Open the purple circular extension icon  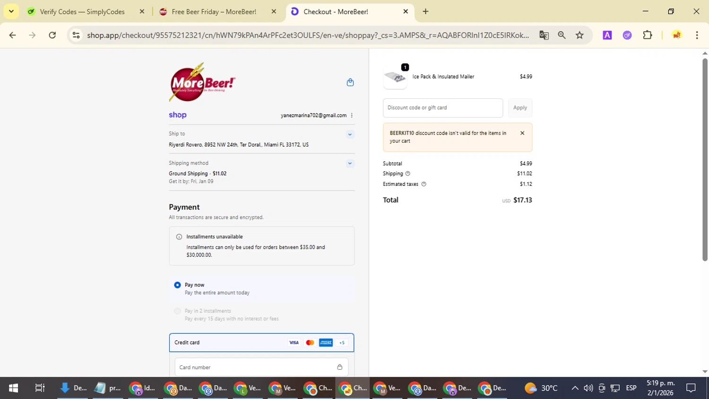[627, 35]
